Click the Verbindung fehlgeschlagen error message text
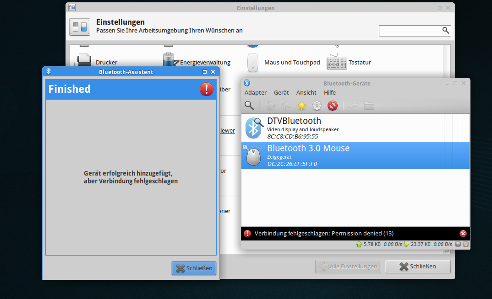492x299 pixels. (x=324, y=234)
